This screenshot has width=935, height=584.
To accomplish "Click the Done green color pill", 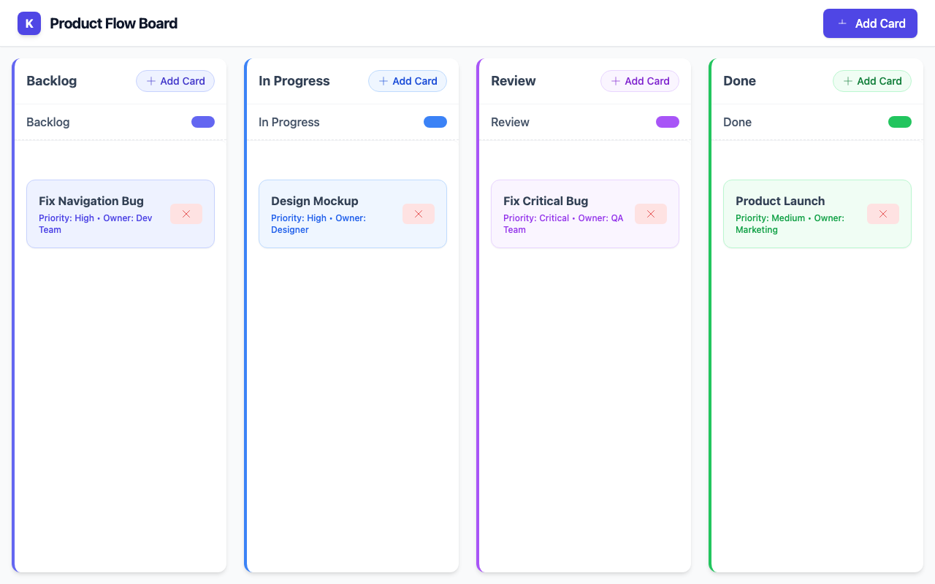I will point(900,122).
